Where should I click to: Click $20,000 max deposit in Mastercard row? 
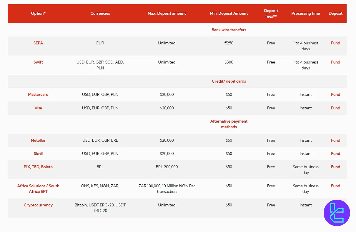point(167,94)
